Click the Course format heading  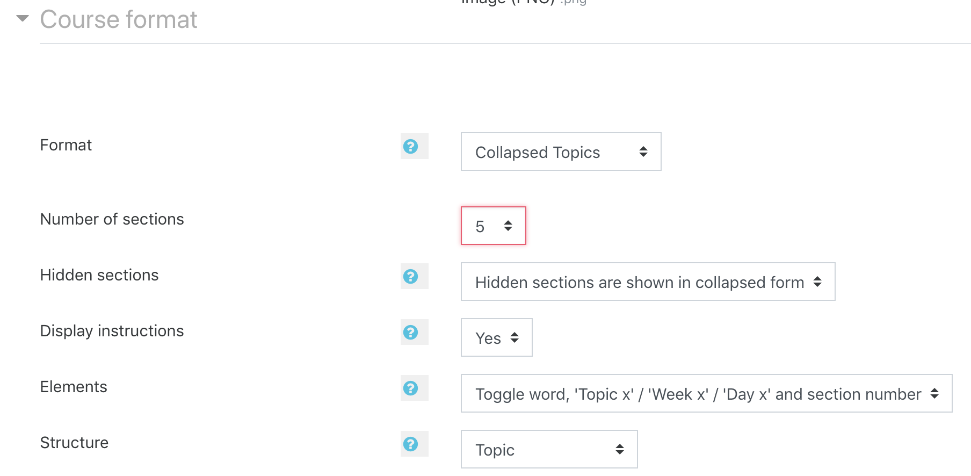coord(119,20)
